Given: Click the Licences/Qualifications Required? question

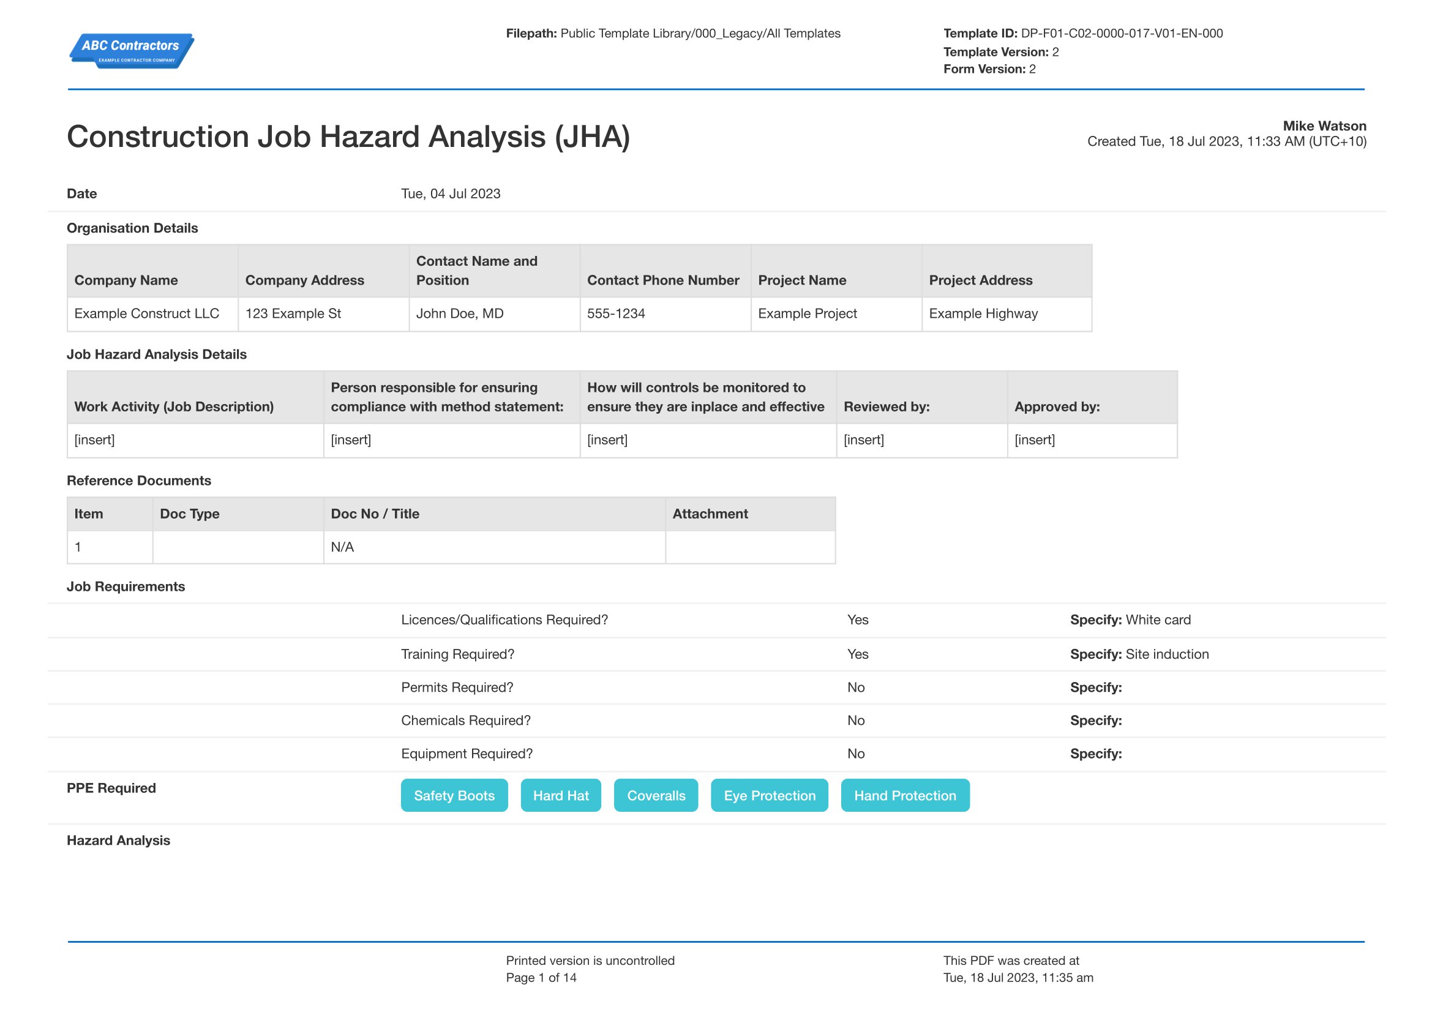Looking at the screenshot, I should [504, 620].
